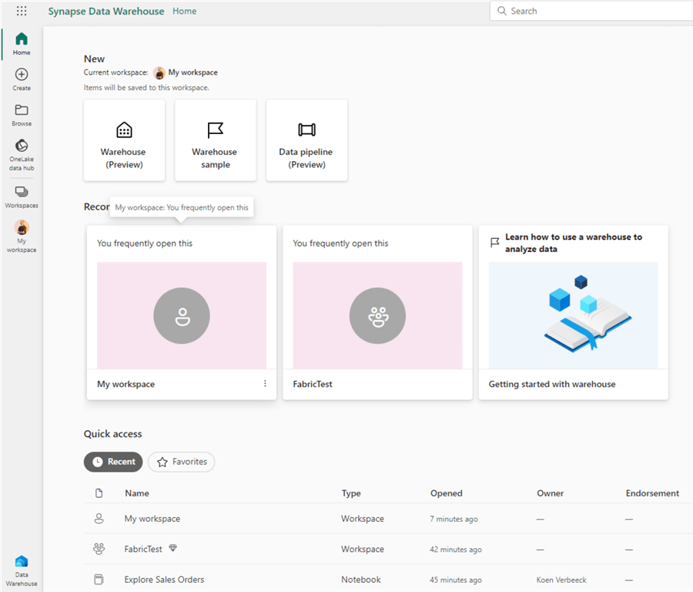Click the My workspace current workspace label
Image resolution: width=693 pixels, height=592 pixels.
click(192, 72)
